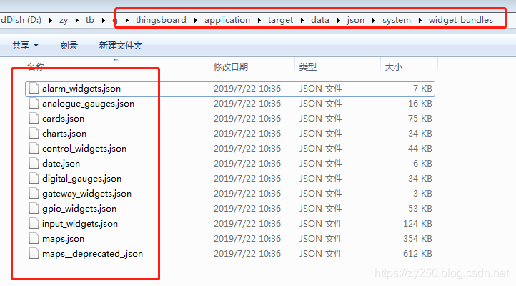Navigate to thingsboard folder in breadcrumb
This screenshot has width=516, height=286.
161,20
